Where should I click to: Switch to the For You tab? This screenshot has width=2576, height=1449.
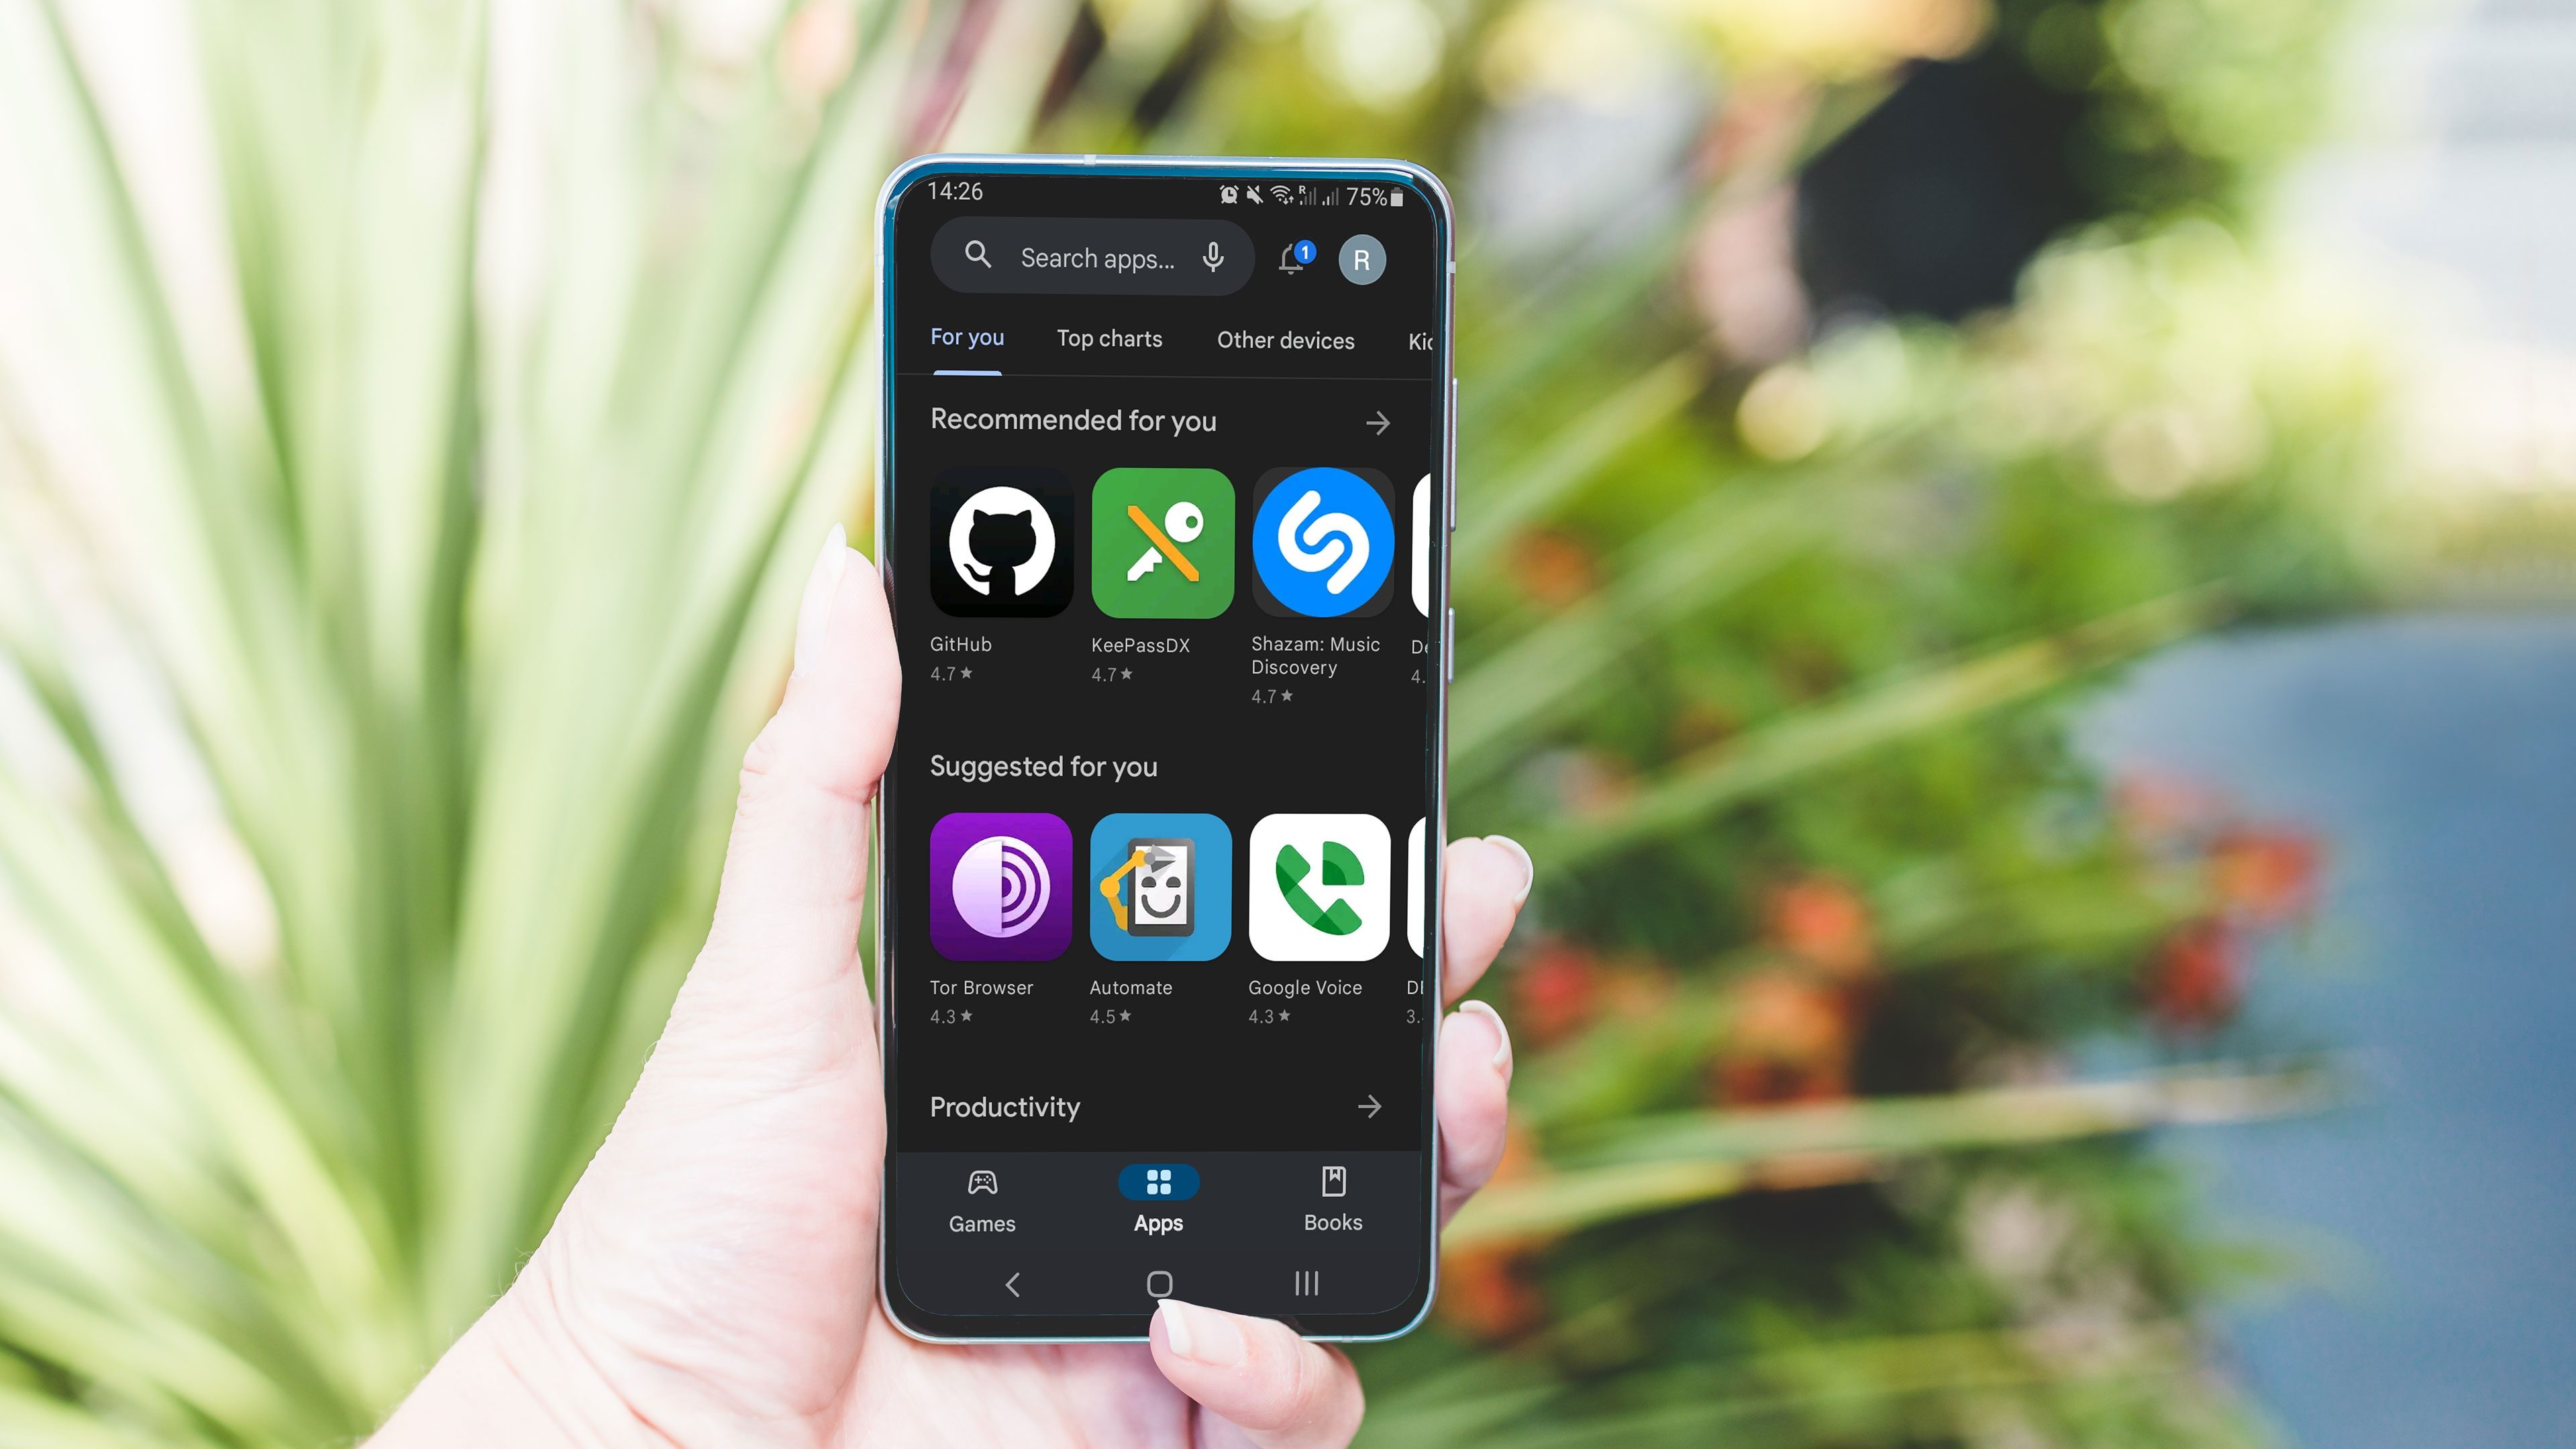[966, 338]
